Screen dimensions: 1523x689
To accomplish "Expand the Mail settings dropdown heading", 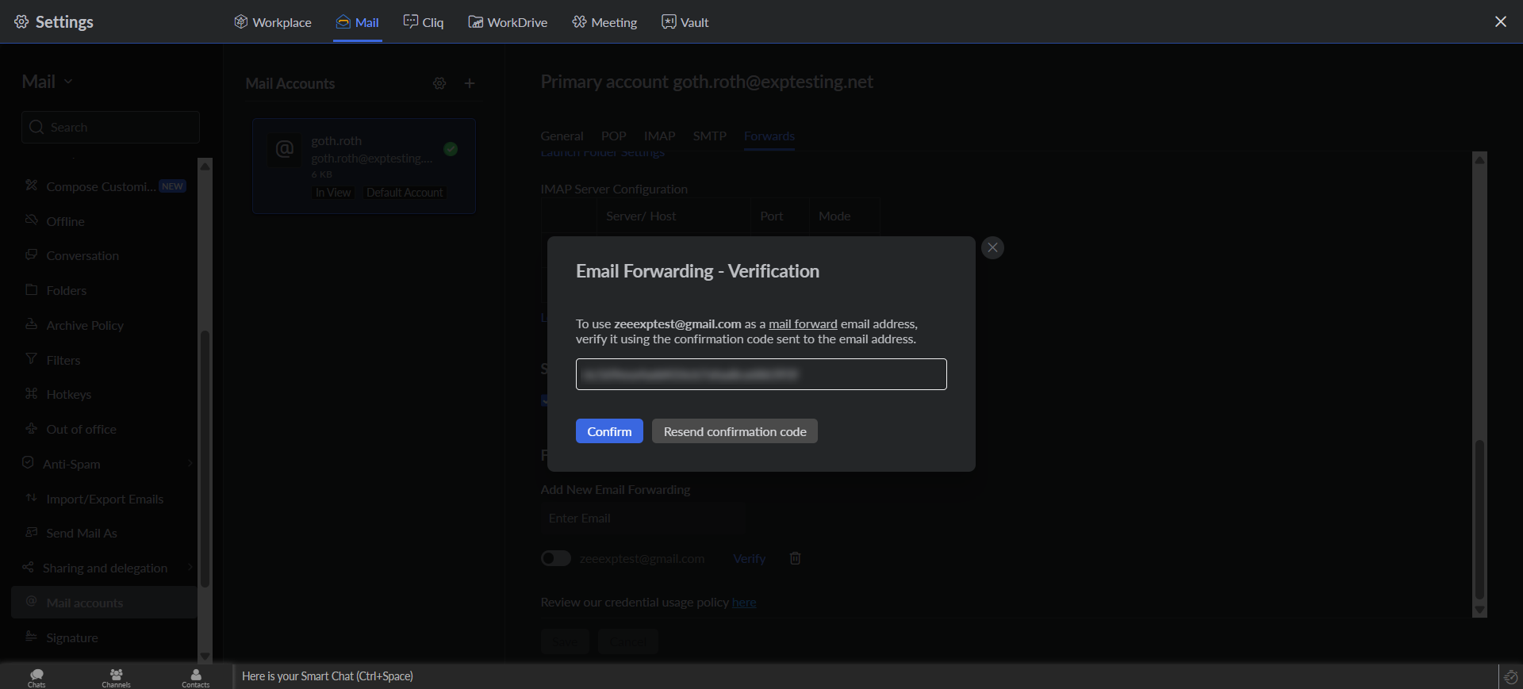I will [x=48, y=82].
